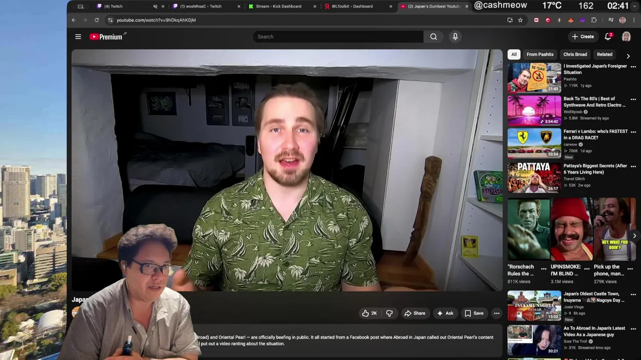This screenshot has width=641, height=360.
Task: Close the 'IRLToolkit - Dashboard' tab
Action: (391, 6)
